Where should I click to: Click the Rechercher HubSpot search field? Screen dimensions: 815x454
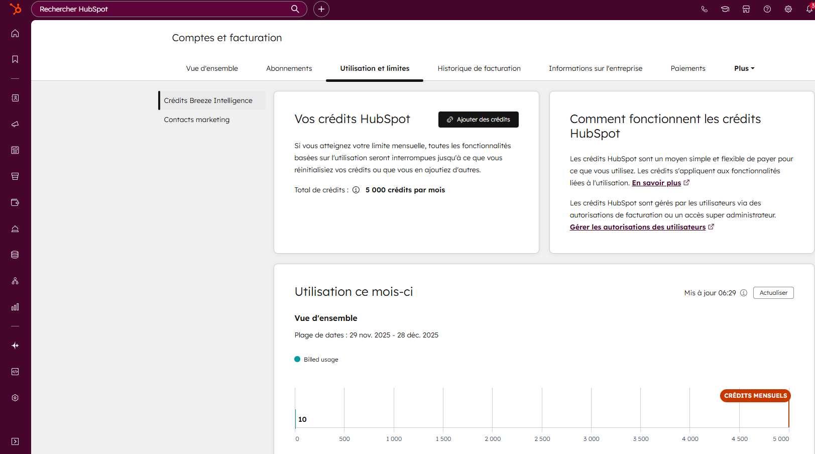[x=163, y=9]
